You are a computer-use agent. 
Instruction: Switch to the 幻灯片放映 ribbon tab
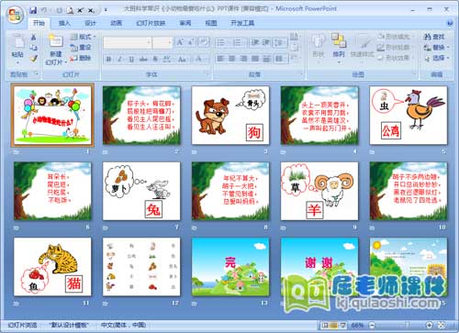151,23
